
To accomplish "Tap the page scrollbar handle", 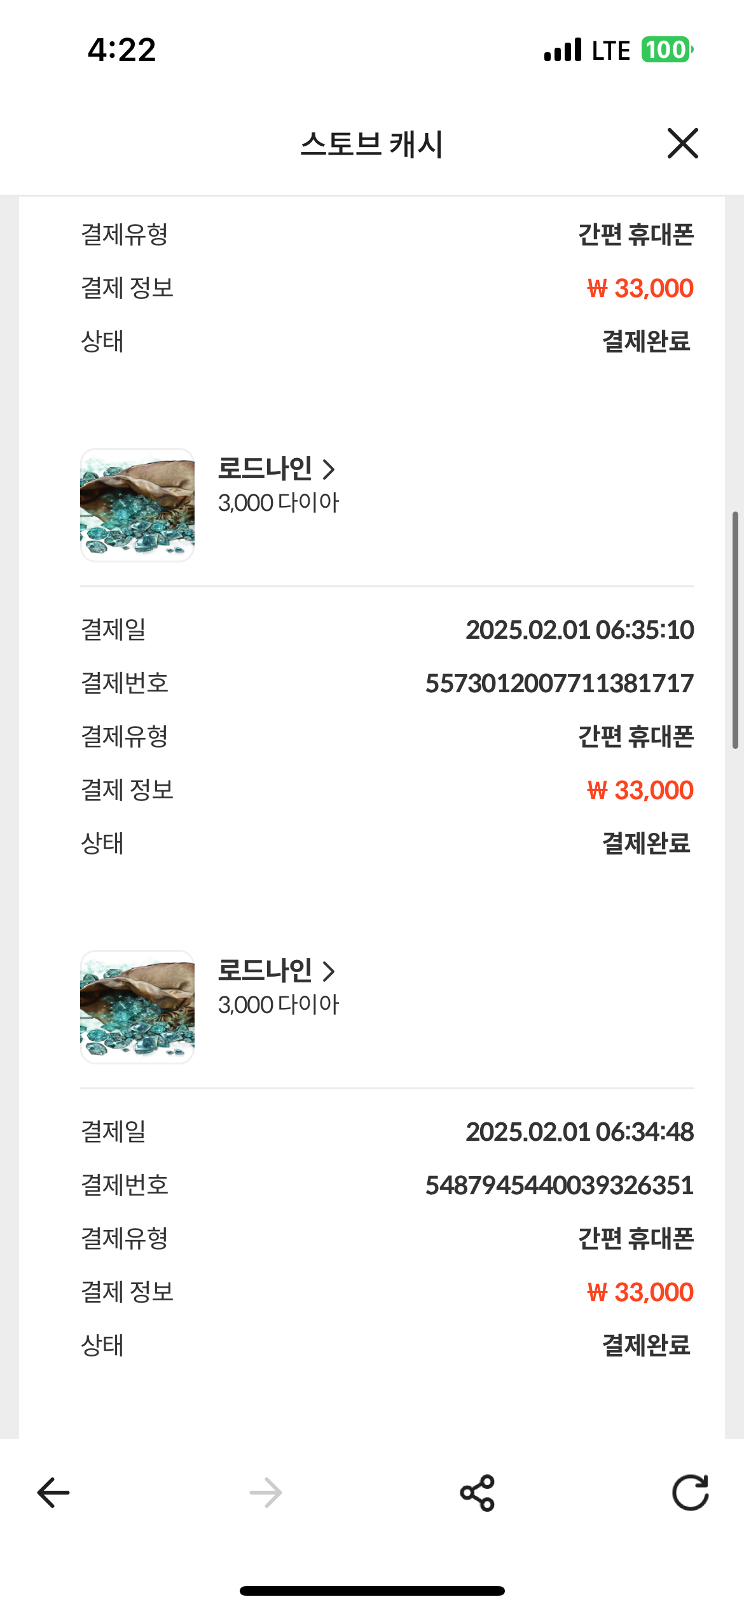I will 736,630.
